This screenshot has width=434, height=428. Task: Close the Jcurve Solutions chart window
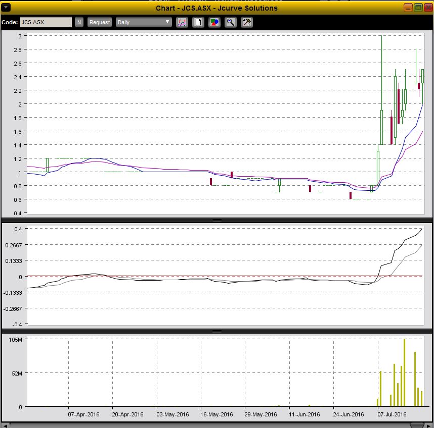428,8
